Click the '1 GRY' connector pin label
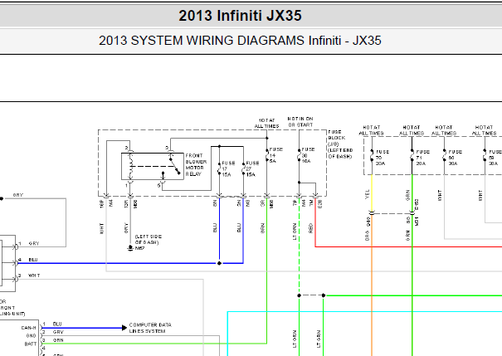This screenshot has width=502, height=356. coord(28,244)
